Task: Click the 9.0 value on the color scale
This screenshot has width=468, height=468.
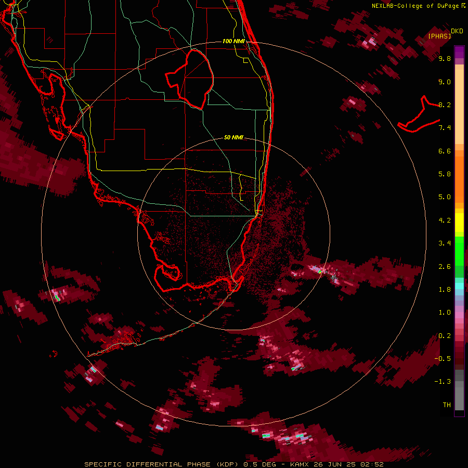Action: pyautogui.click(x=445, y=82)
